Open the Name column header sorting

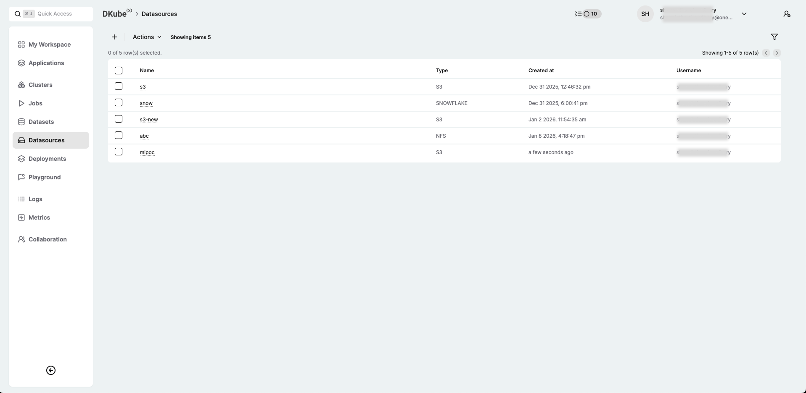click(147, 71)
